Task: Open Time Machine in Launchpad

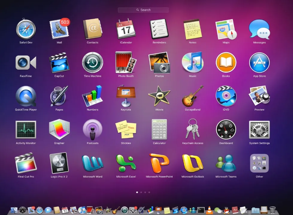Action: click(92, 63)
